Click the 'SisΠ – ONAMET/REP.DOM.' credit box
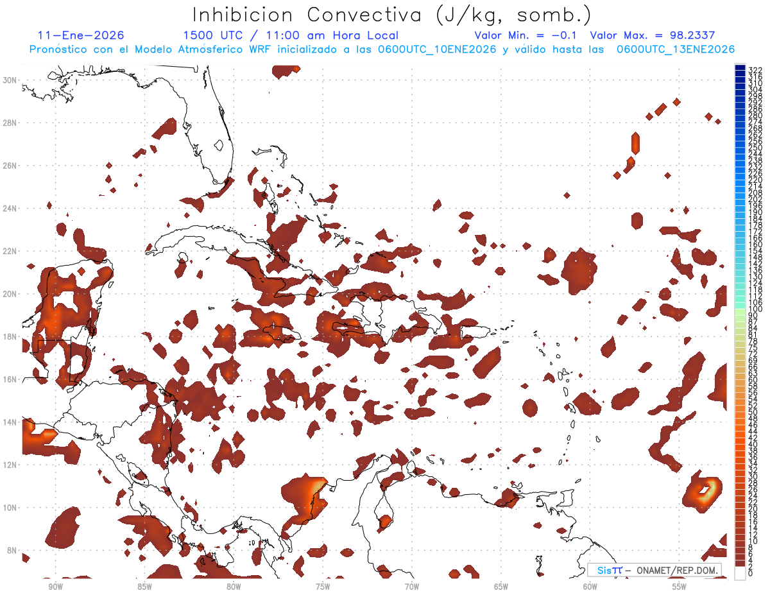The image size is (770, 595). point(654,570)
